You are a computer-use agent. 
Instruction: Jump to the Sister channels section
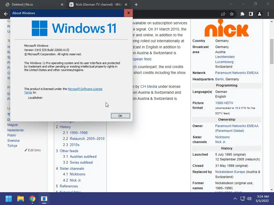pyautogui.click(x=72, y=168)
